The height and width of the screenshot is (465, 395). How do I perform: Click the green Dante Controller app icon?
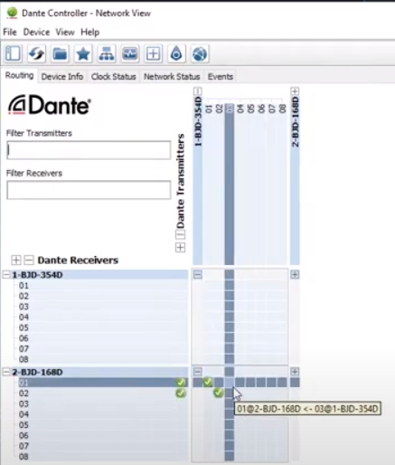pyautogui.click(x=12, y=13)
